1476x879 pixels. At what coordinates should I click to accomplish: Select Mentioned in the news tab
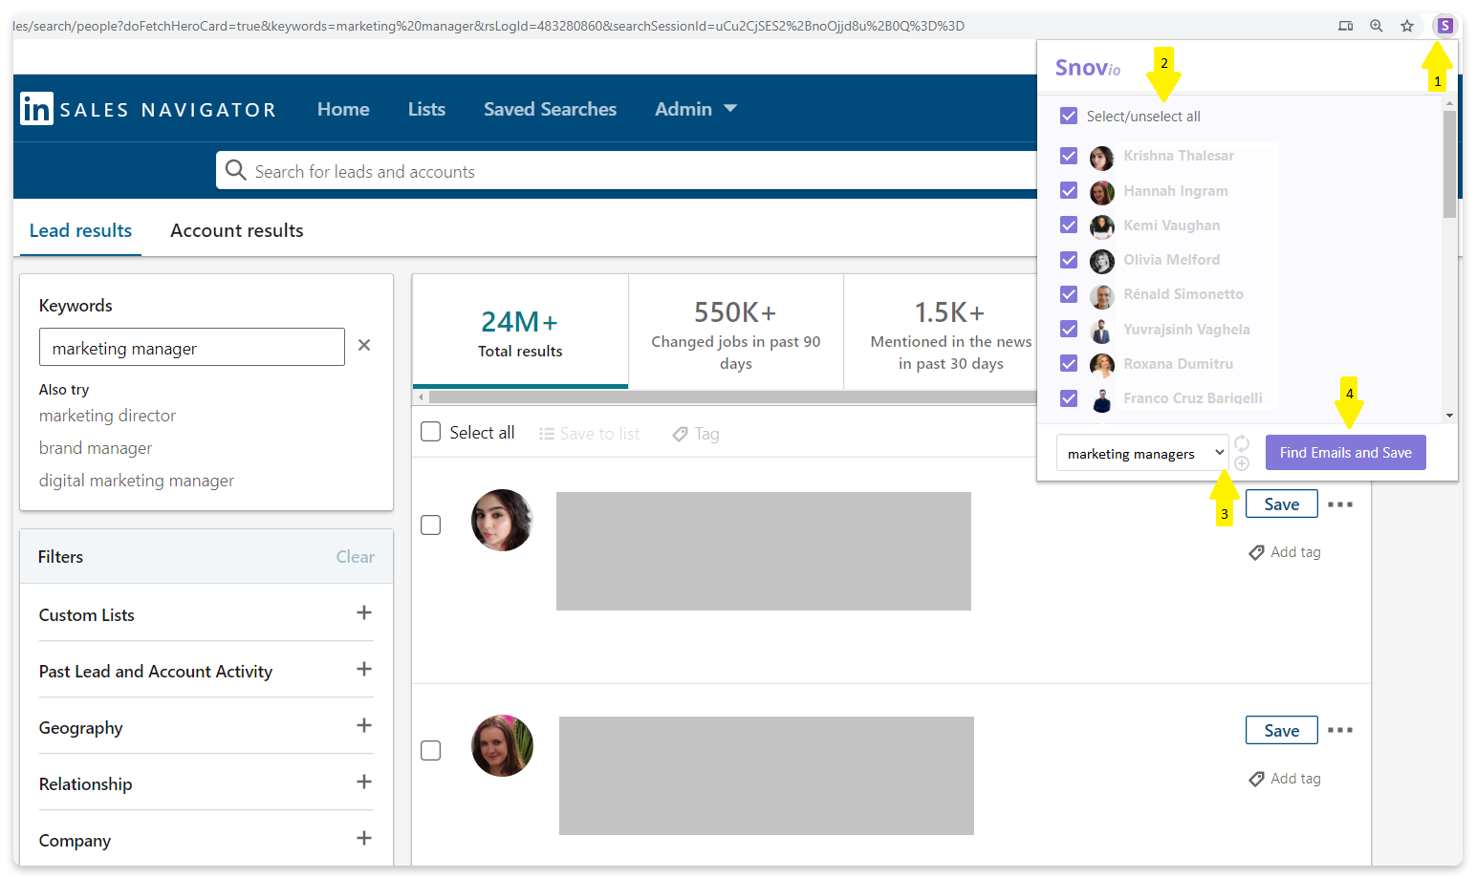[x=941, y=331]
